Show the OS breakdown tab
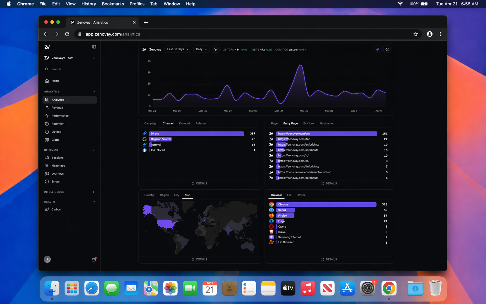 click(x=289, y=195)
